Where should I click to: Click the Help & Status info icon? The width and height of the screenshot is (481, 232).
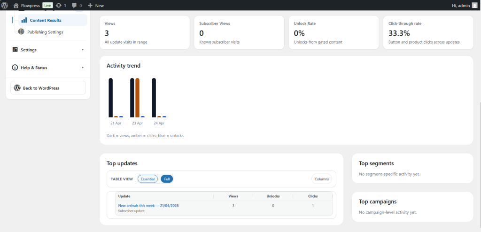(x=15, y=68)
